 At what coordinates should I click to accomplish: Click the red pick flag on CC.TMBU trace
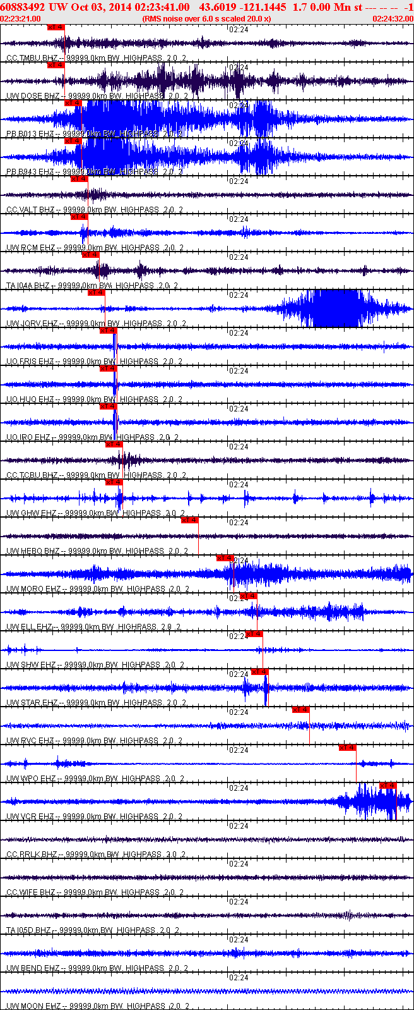(56, 27)
